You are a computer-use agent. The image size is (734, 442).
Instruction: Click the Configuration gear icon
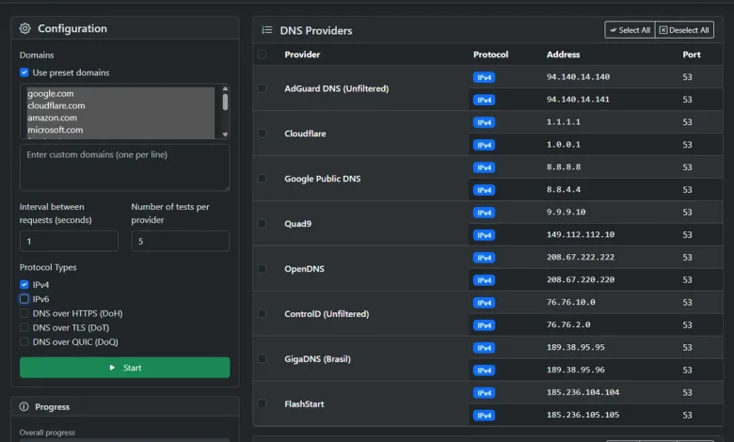(24, 28)
